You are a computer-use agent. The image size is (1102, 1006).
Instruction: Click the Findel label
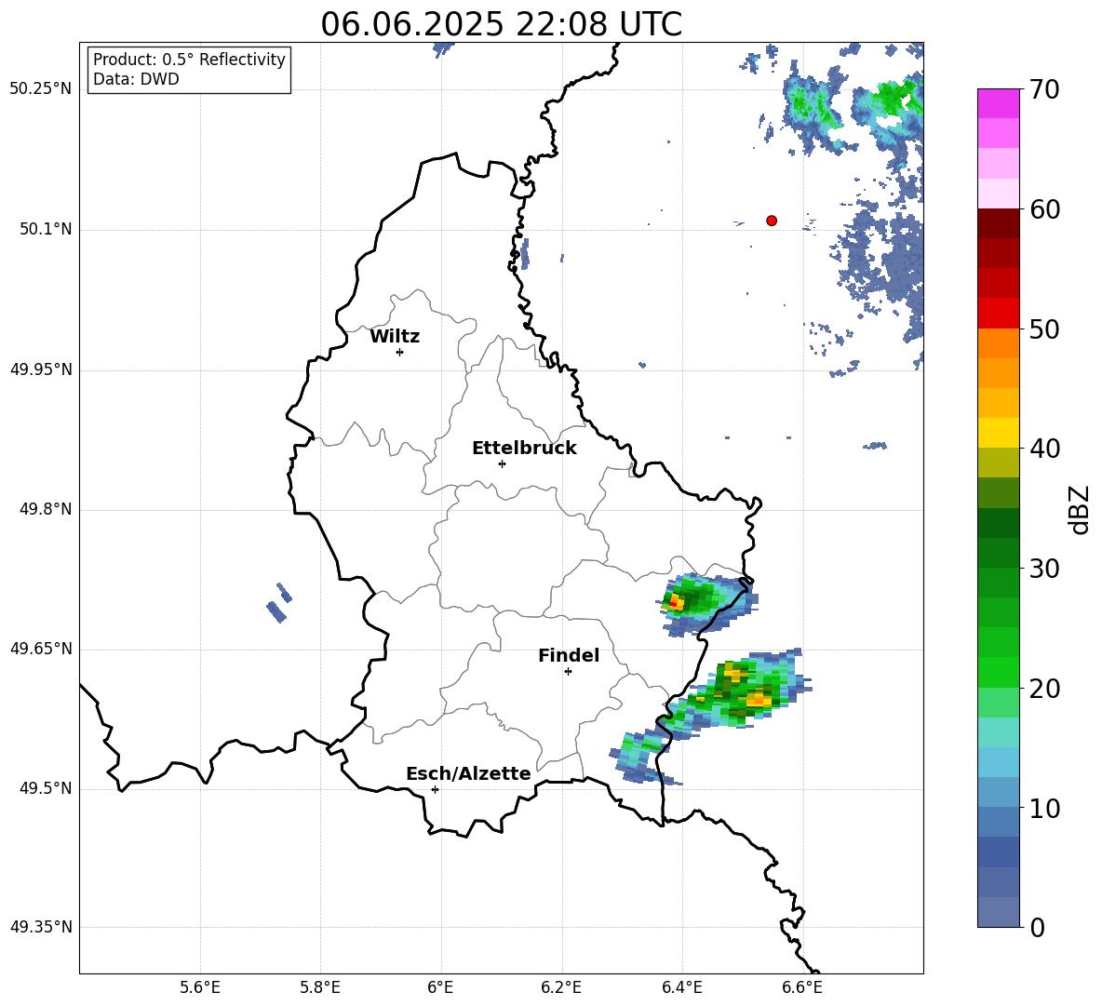[x=569, y=655]
